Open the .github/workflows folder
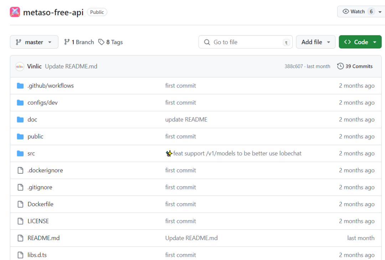The width and height of the screenshot is (385, 260). click(x=51, y=86)
